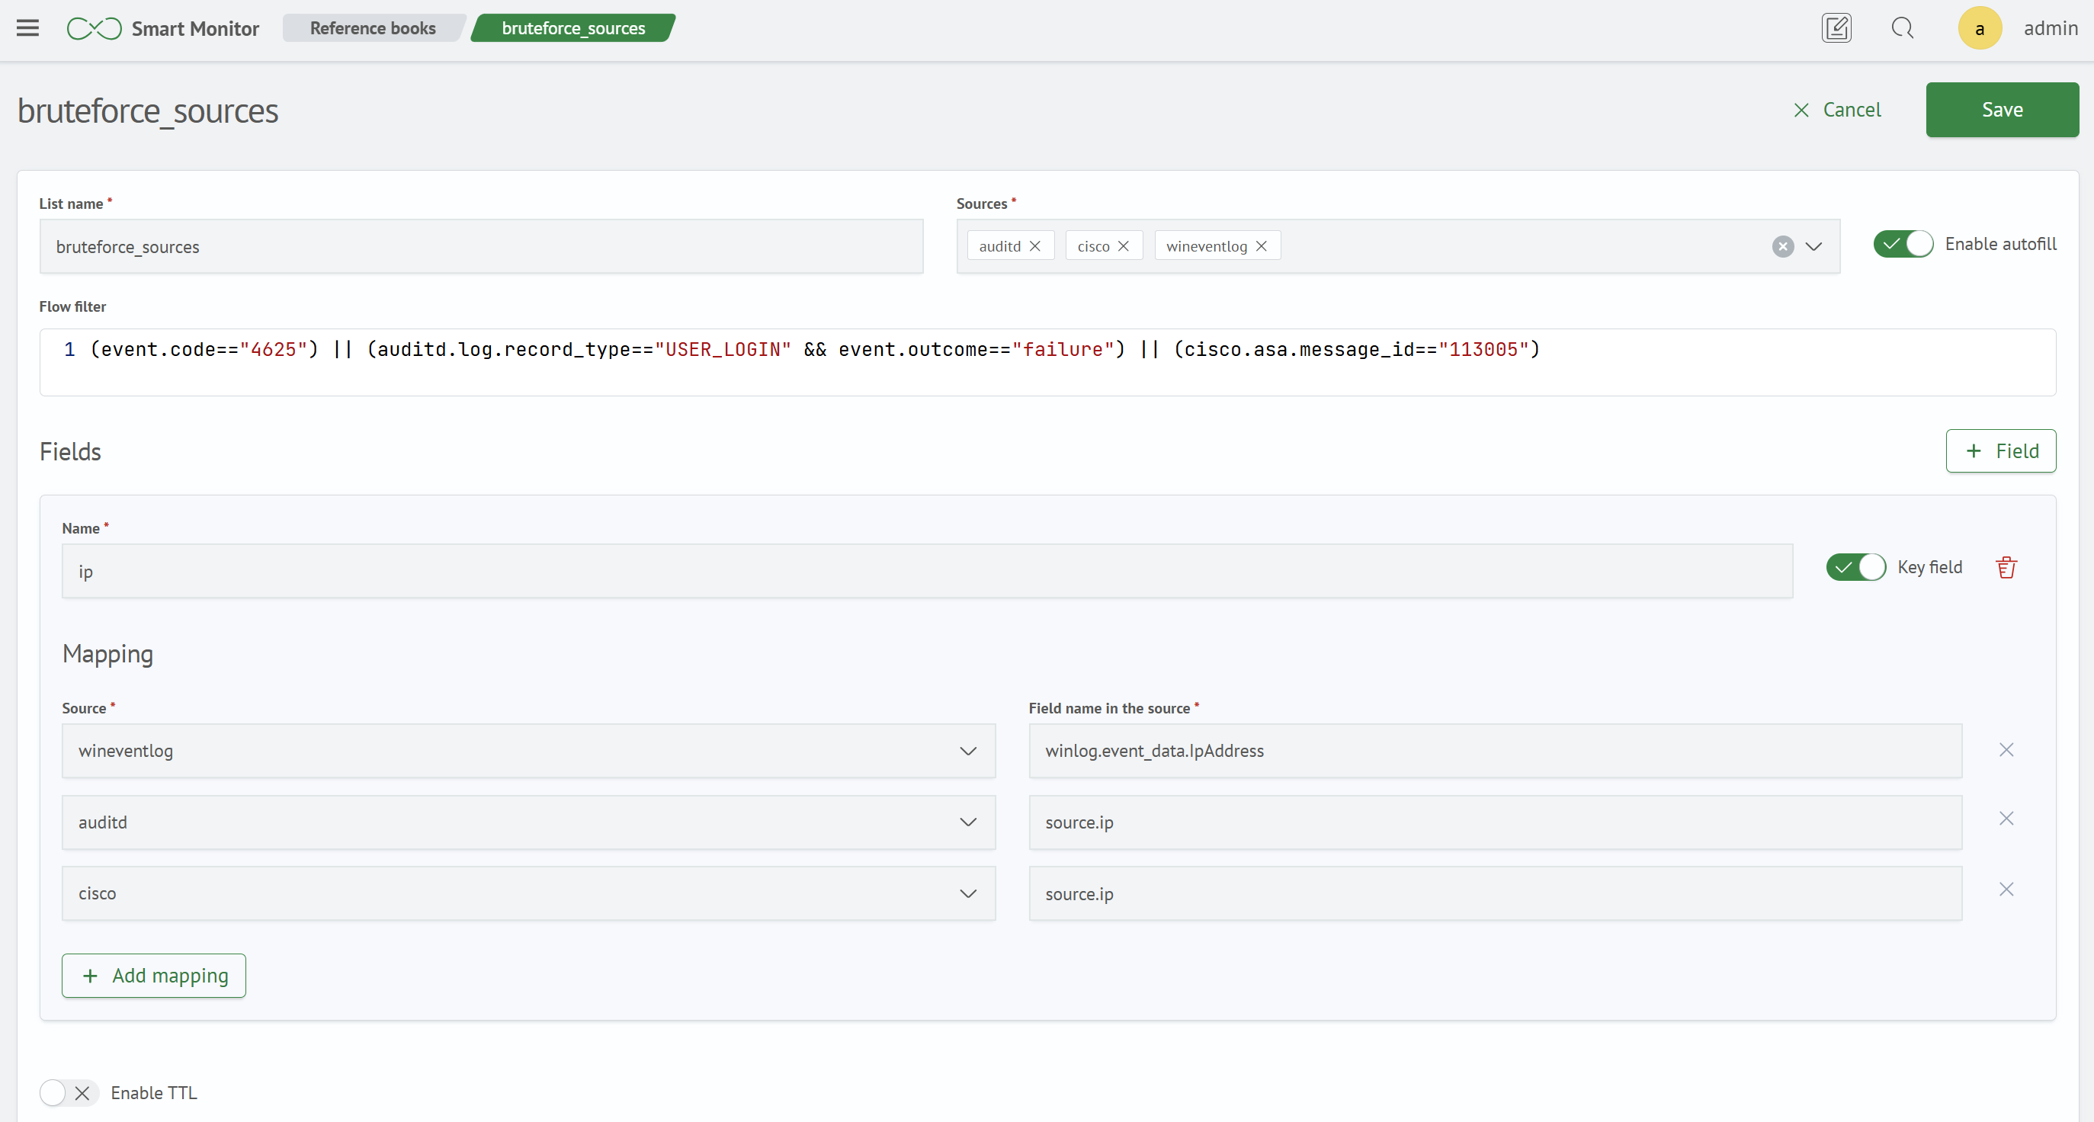Click the Smart Monitor logo icon
Image resolution: width=2094 pixels, height=1122 pixels.
pyautogui.click(x=95, y=28)
